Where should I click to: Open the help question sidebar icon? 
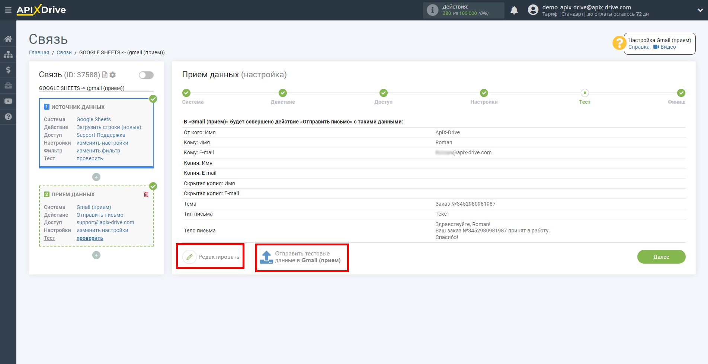[8, 117]
